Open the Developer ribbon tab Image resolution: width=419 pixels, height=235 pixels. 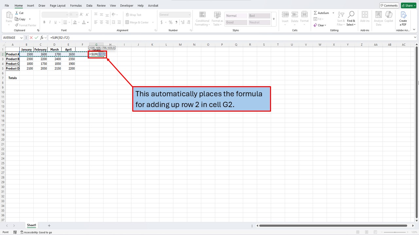(127, 5)
